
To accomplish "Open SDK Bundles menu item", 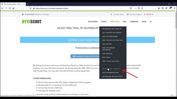I will (x=107, y=54).
